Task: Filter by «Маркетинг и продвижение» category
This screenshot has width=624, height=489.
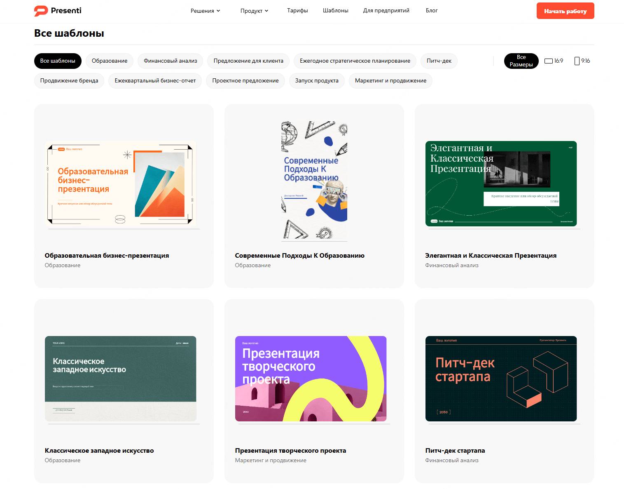Action: coord(390,81)
